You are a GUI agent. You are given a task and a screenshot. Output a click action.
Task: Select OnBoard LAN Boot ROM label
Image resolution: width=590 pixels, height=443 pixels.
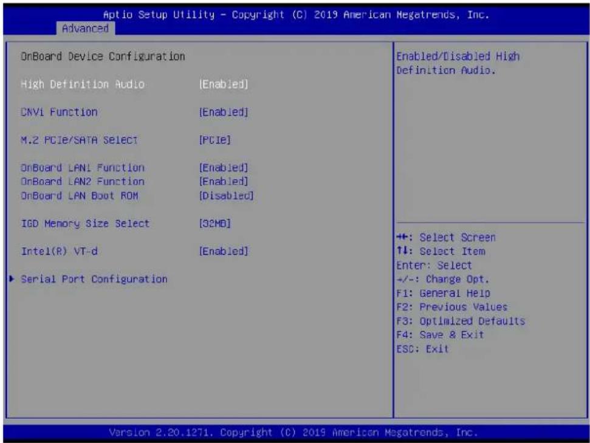(80, 196)
